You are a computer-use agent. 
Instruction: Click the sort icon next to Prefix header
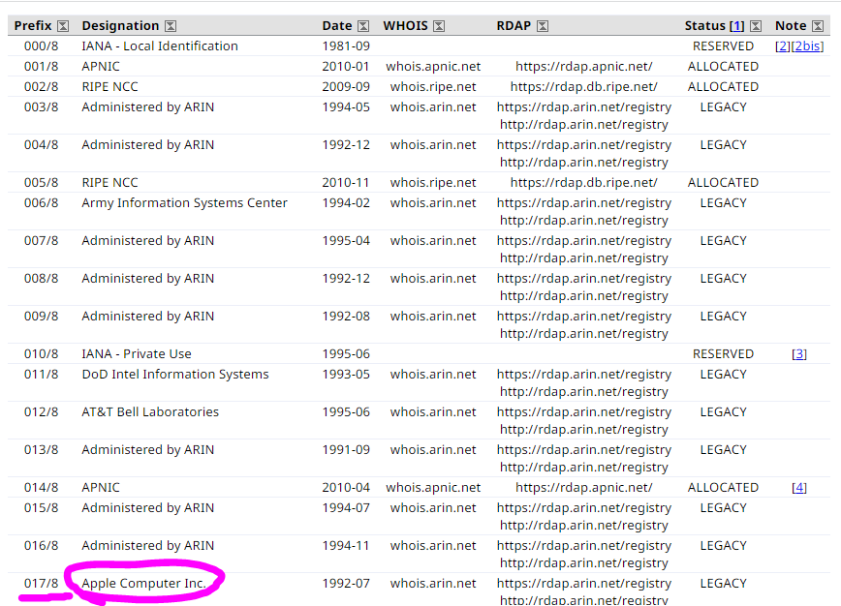tap(63, 26)
